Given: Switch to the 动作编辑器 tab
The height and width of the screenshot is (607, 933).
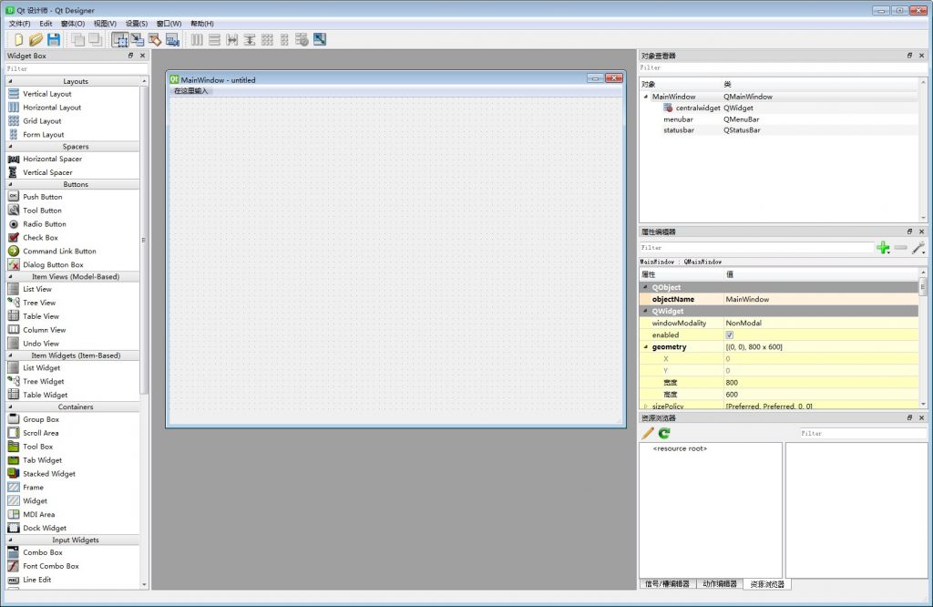Looking at the screenshot, I should pos(719,584).
